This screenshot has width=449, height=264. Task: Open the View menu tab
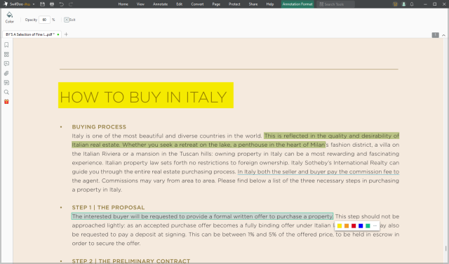pos(140,4)
